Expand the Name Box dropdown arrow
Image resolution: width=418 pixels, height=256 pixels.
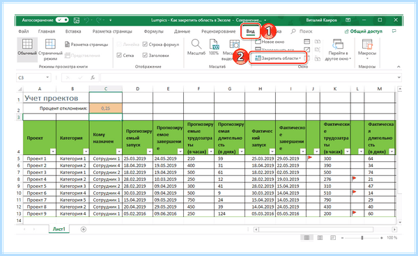pos(47,77)
